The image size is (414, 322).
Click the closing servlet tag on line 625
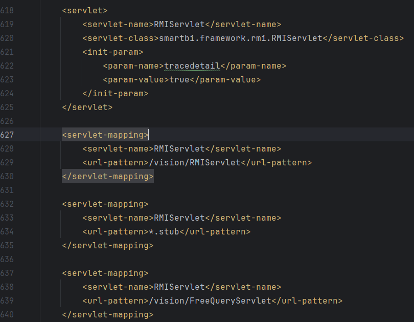click(87, 107)
